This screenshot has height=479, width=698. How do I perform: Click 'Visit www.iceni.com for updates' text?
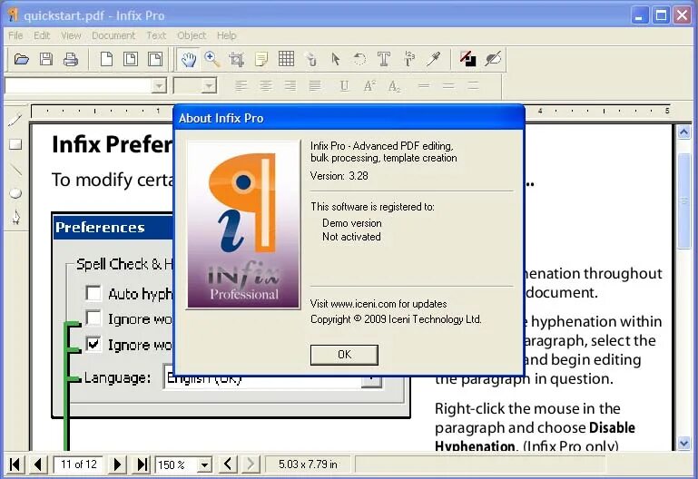(378, 304)
